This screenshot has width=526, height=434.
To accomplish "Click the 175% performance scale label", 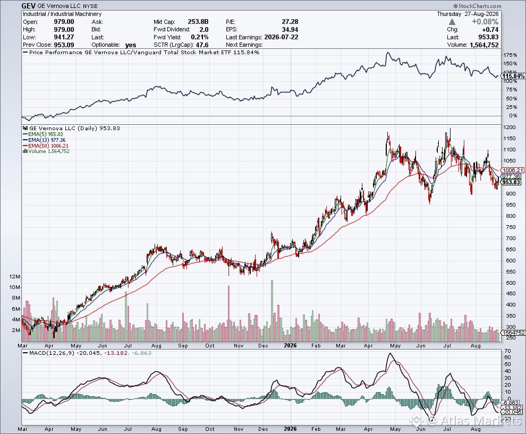I will 510,55.
